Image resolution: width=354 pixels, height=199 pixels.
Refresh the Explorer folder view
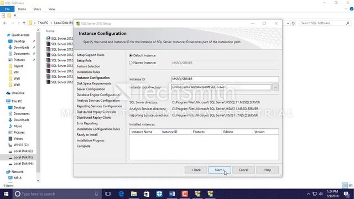[293, 23]
